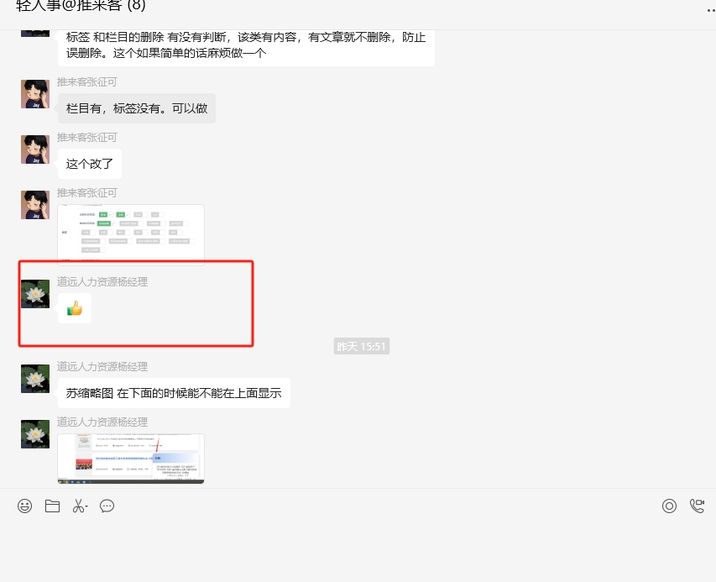Click the message starting with "苏缩略图"
This screenshot has height=582, width=716.
pos(174,392)
